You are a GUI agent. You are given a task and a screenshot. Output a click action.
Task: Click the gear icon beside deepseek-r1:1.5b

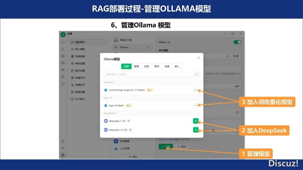point(130,130)
